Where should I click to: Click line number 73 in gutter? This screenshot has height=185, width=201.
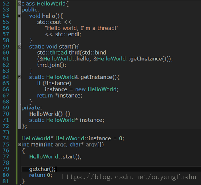pos(6,132)
